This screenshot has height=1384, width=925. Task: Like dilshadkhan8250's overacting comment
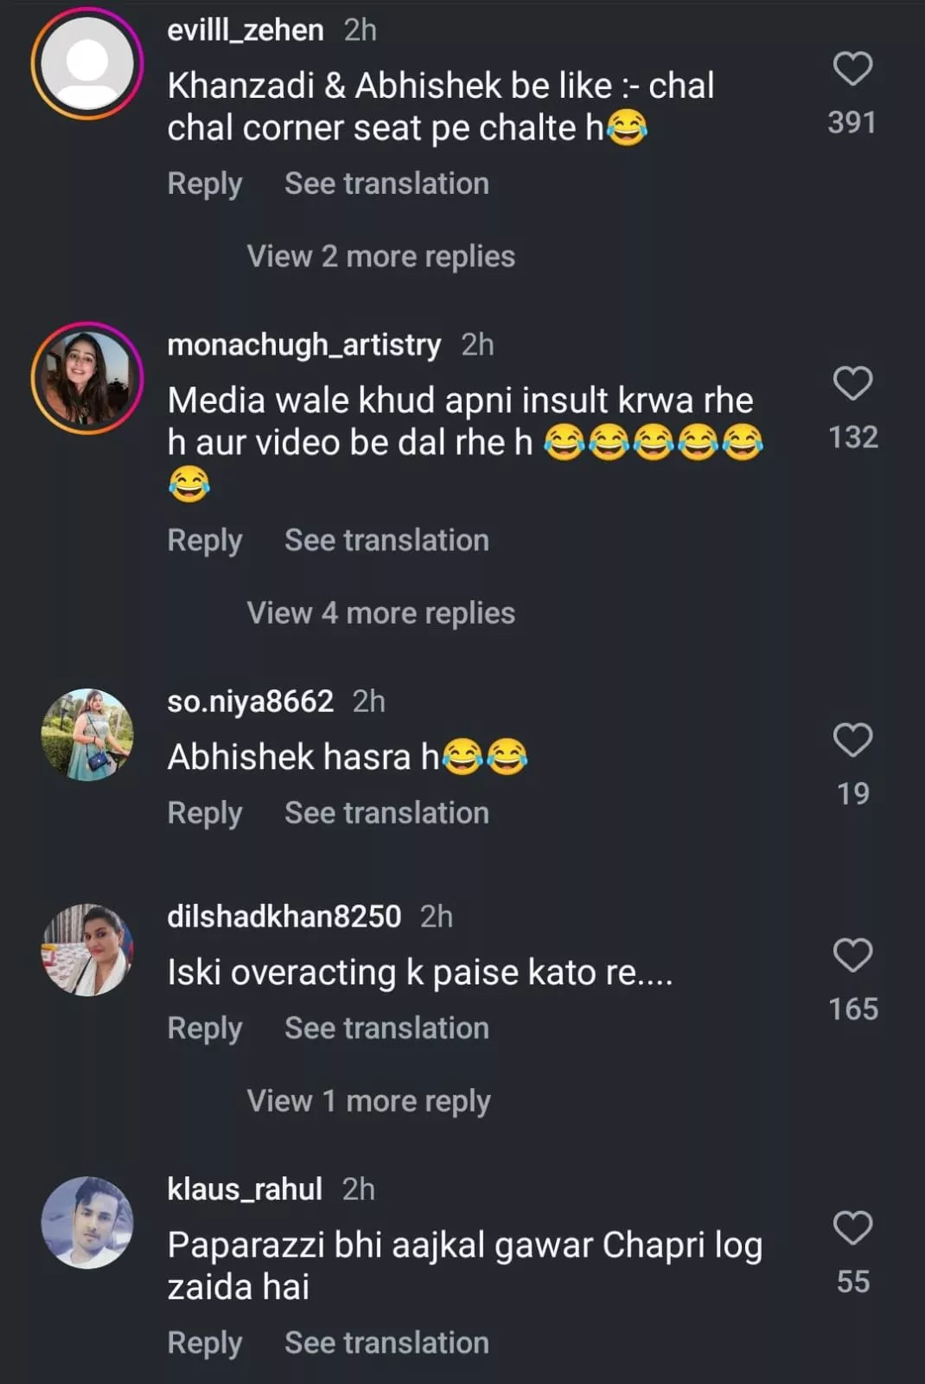(852, 956)
